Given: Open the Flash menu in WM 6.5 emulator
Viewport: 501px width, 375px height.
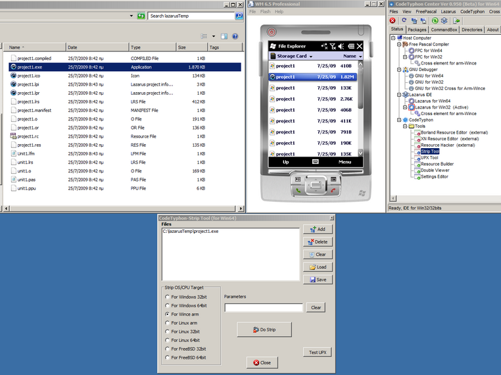Looking at the screenshot, I should pyautogui.click(x=265, y=11).
